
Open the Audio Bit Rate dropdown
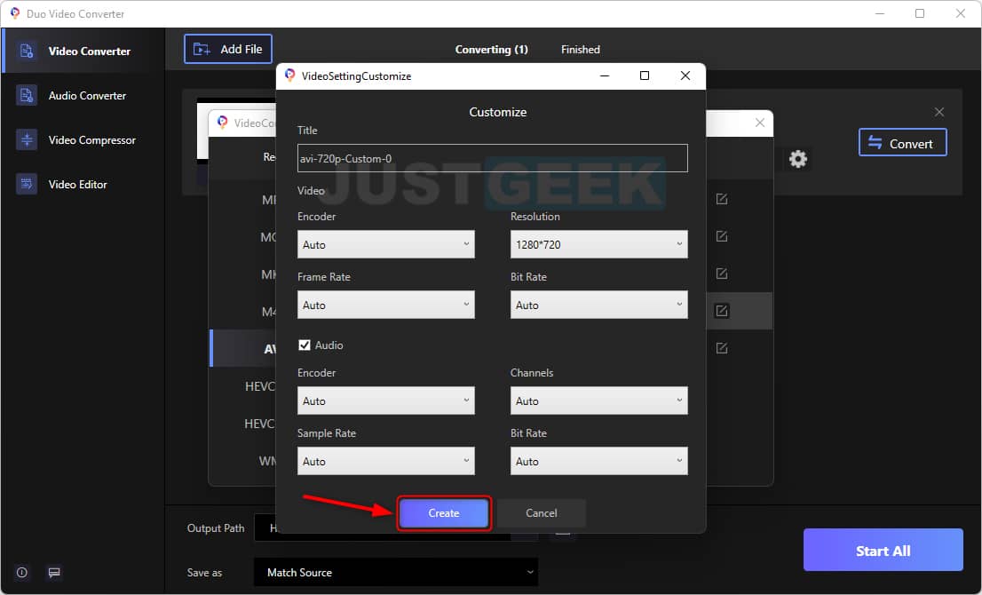(x=598, y=461)
